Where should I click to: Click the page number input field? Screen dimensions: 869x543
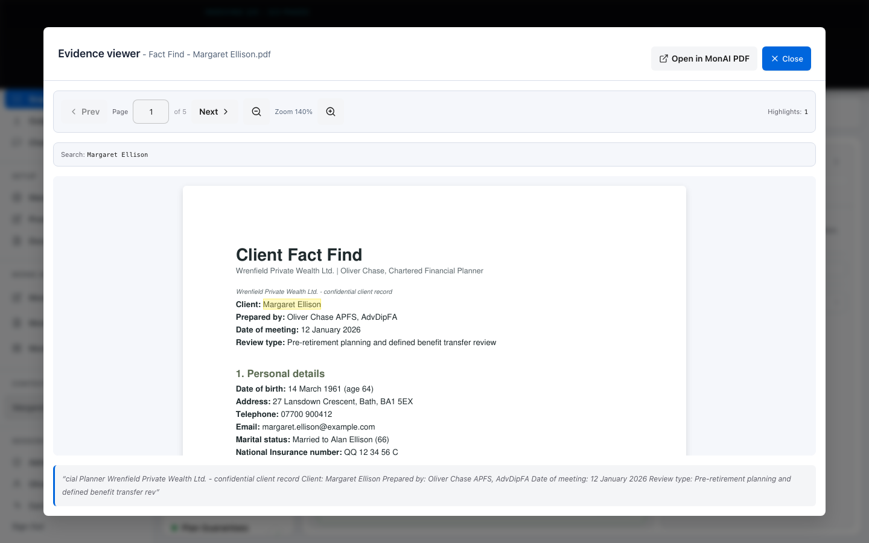click(151, 112)
